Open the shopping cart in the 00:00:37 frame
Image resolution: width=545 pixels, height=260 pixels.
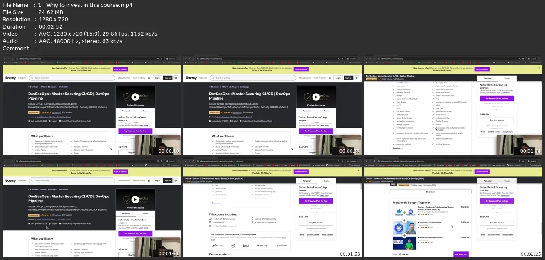point(330,78)
